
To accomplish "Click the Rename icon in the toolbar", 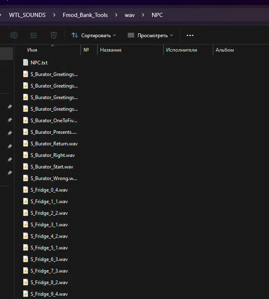I will pyautogui.click(x=14, y=36).
